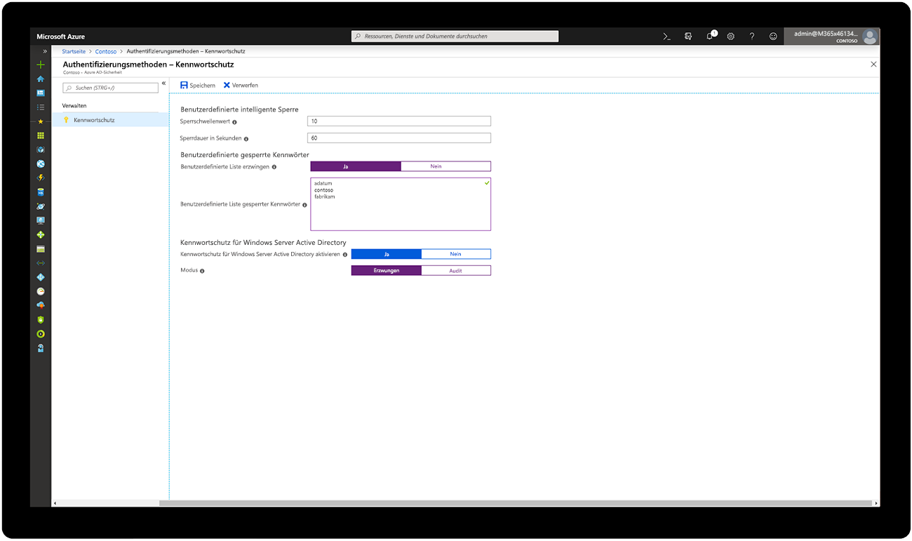Click the 'contoso' entry in password list

[323, 190]
